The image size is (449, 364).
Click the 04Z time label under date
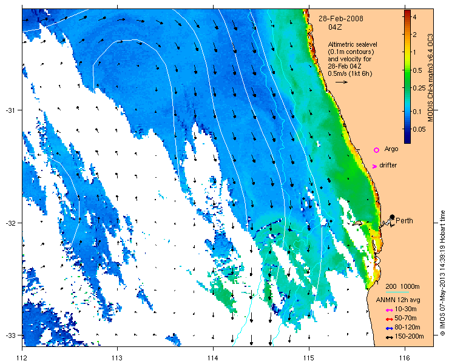pos(335,27)
